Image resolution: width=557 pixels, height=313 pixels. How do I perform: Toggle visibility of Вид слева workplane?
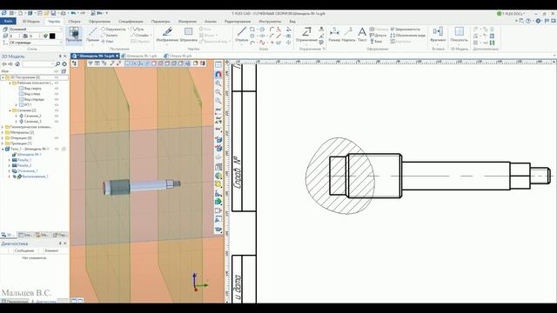[57, 94]
